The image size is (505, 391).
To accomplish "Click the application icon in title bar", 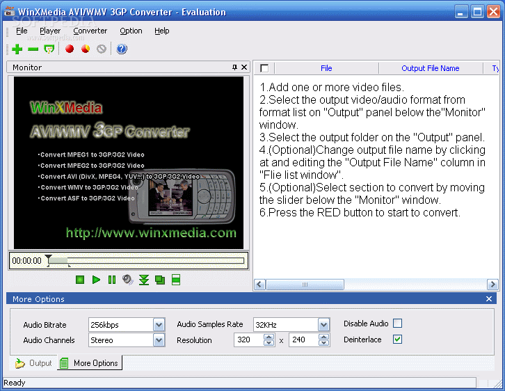I will (x=9, y=11).
